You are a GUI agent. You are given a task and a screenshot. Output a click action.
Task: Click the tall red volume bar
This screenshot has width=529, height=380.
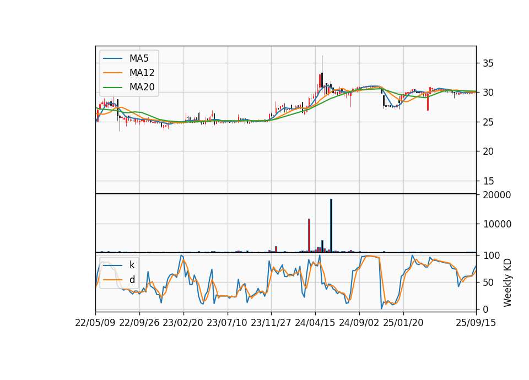click(x=309, y=235)
